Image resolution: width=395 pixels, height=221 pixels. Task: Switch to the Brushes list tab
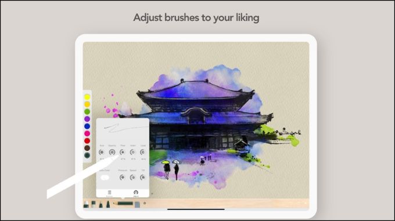click(x=110, y=193)
